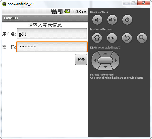Viewport: 152px width, 139px height.
Task: Lower volume with the volume down button
Action: click(97, 20)
